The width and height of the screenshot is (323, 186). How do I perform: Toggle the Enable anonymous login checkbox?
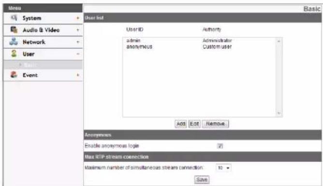pyautogui.click(x=220, y=146)
